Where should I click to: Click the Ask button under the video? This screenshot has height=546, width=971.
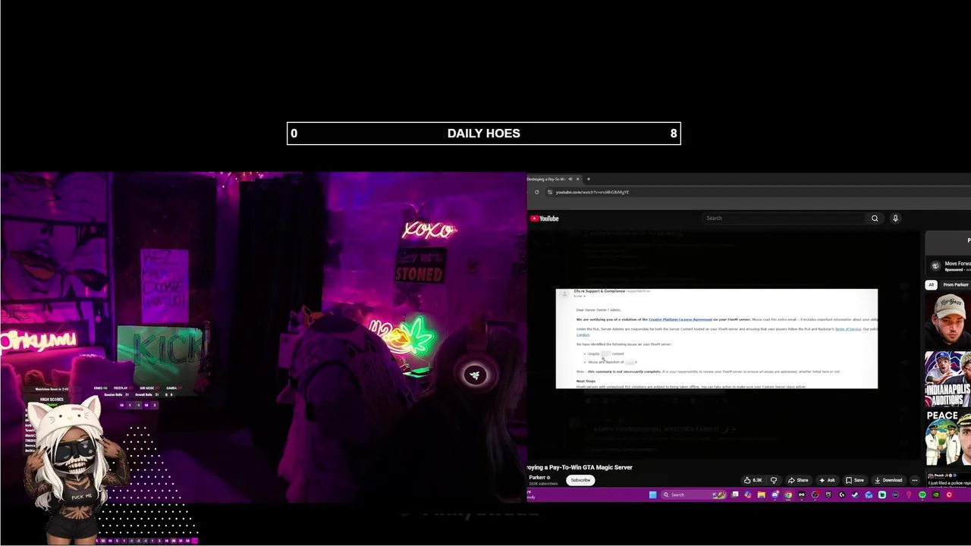[828, 480]
